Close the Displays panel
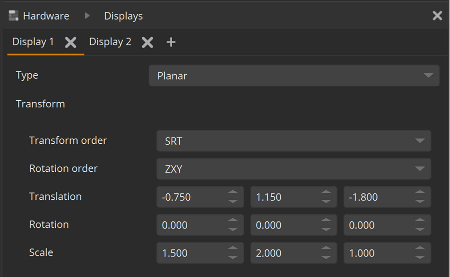450x277 pixels. coord(437,16)
